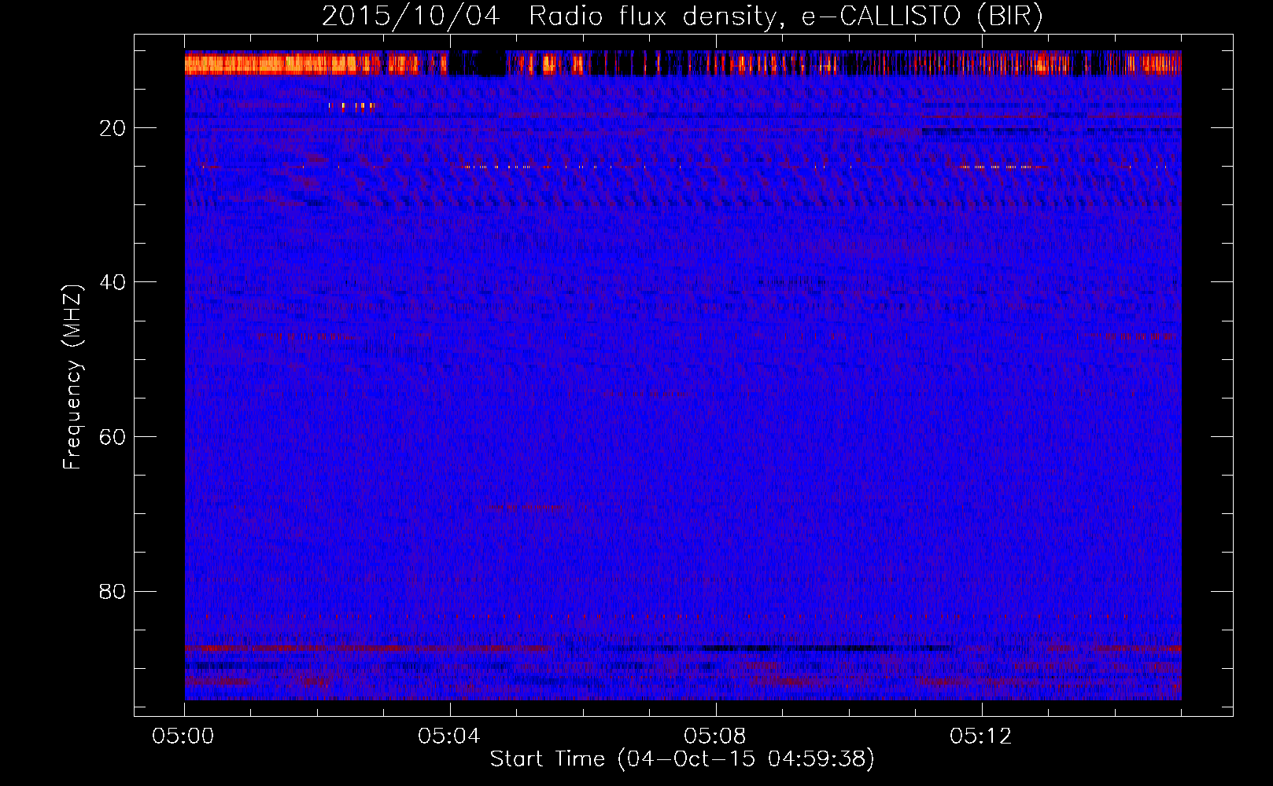Click the '60' frequency tick label

113,437
